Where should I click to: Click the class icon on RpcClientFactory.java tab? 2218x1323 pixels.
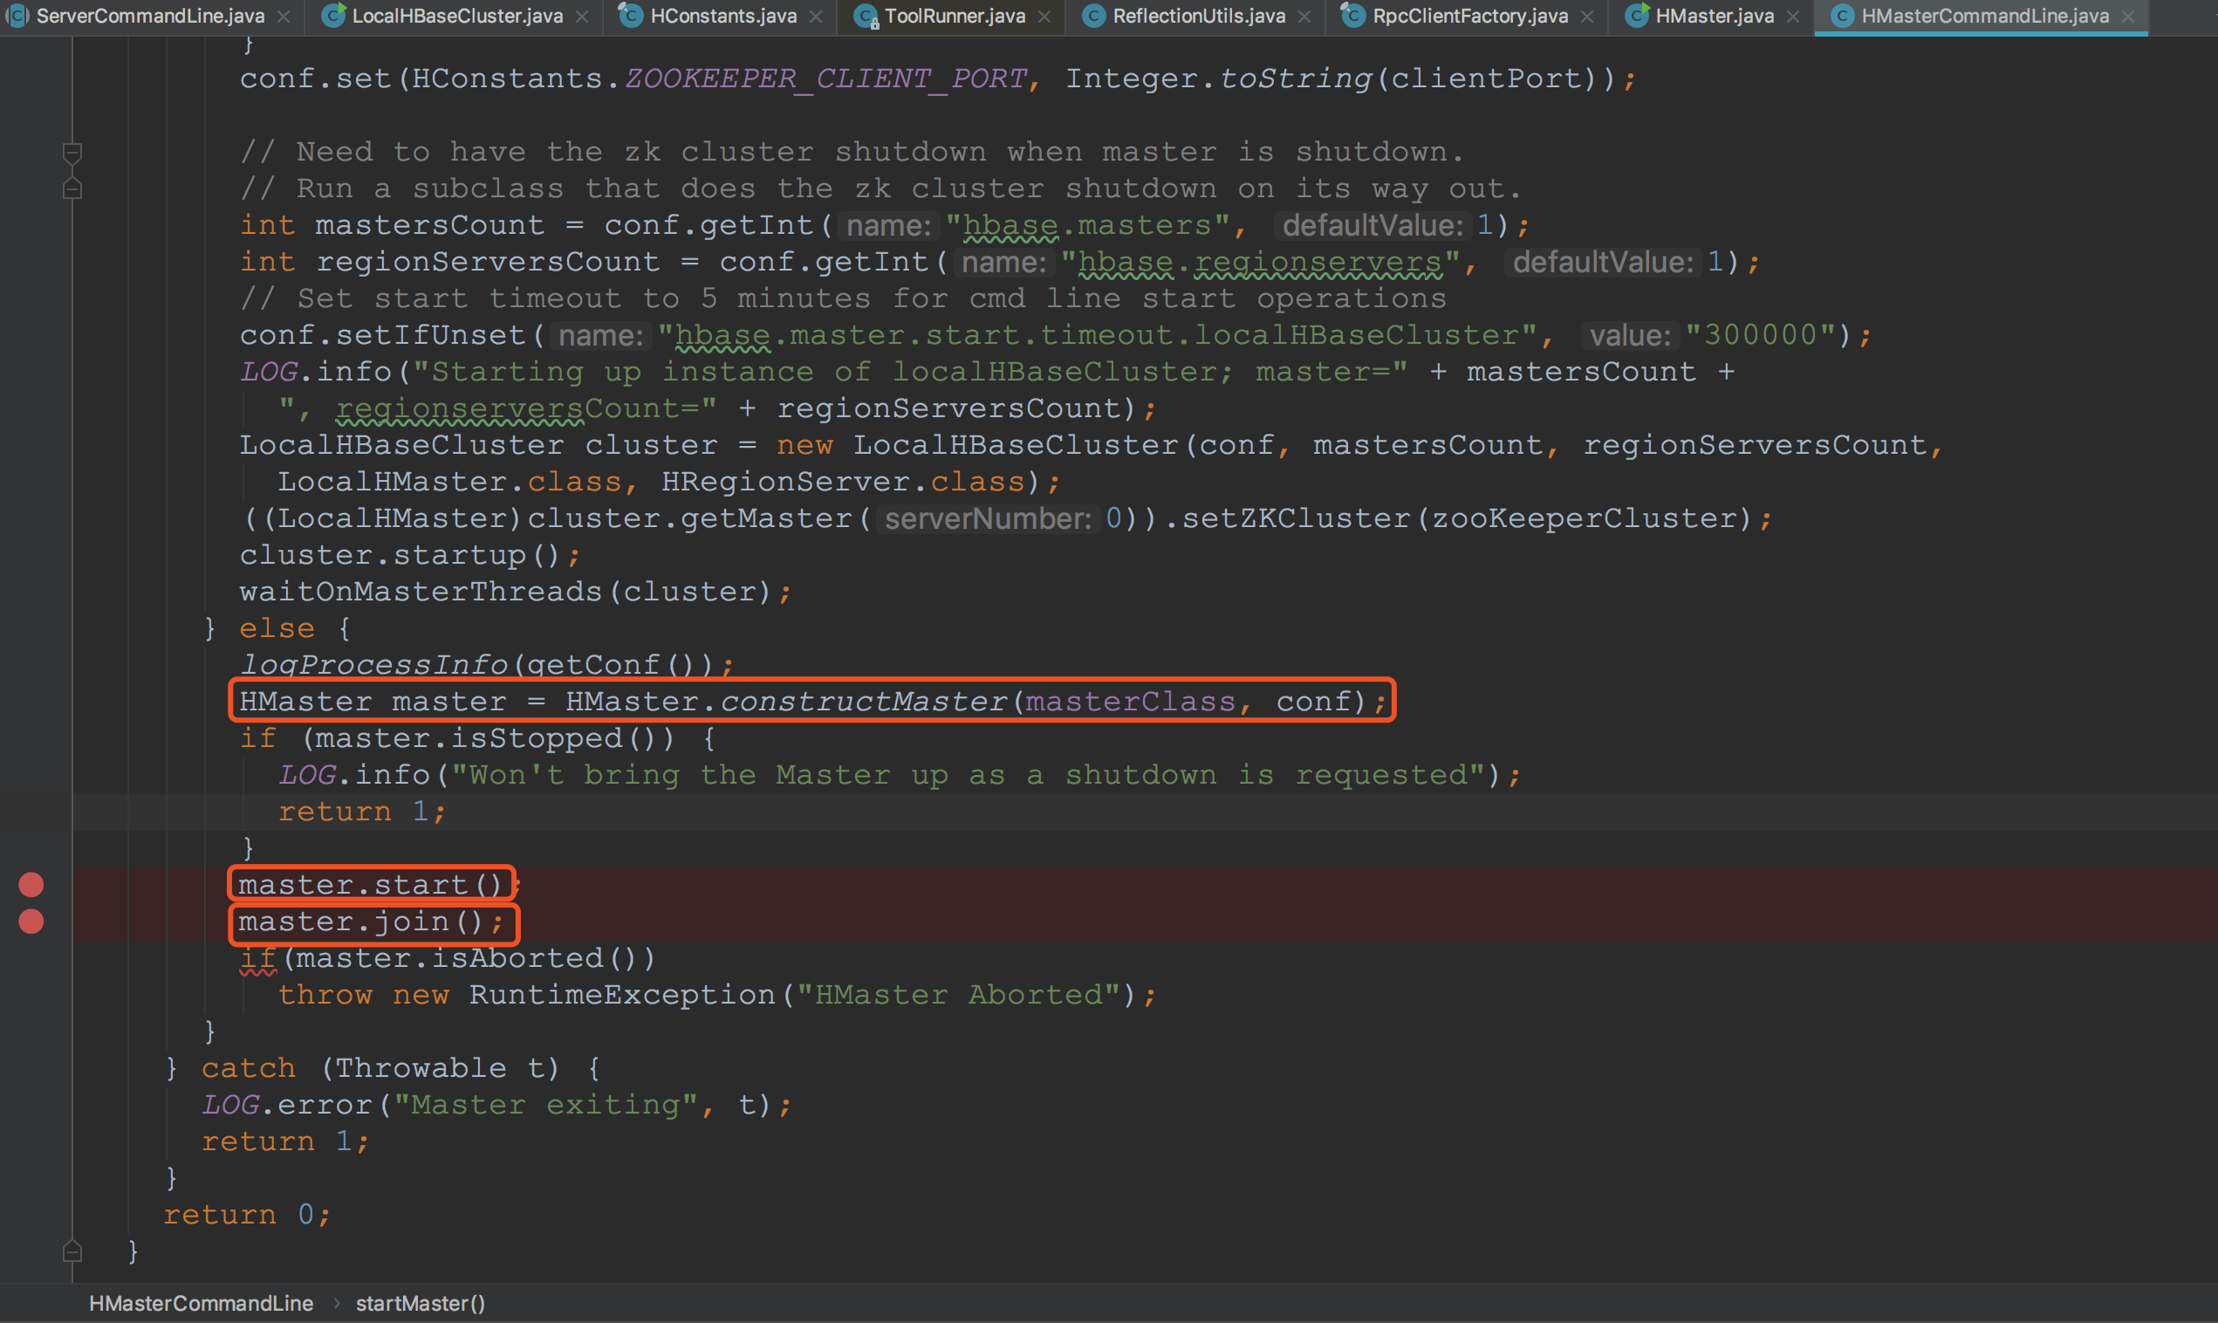(1352, 15)
